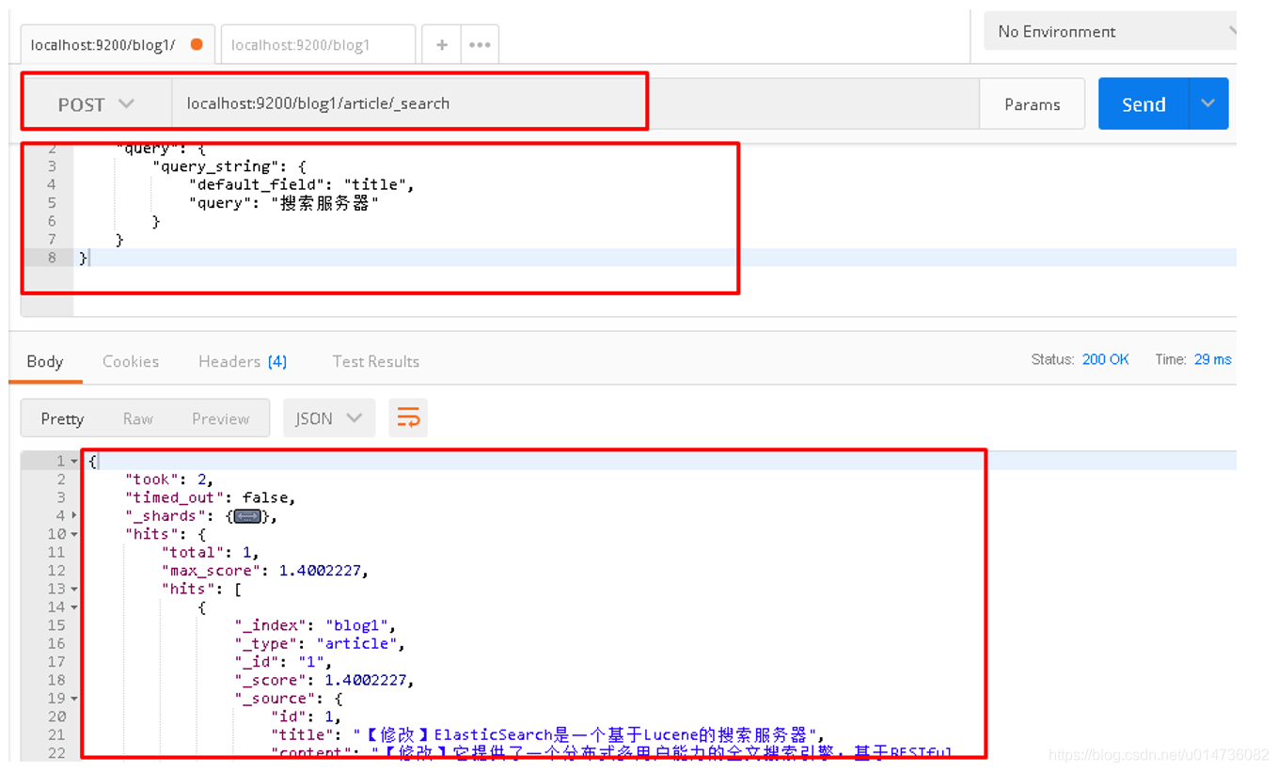
Task: Open the response Cookies tab
Action: click(131, 361)
